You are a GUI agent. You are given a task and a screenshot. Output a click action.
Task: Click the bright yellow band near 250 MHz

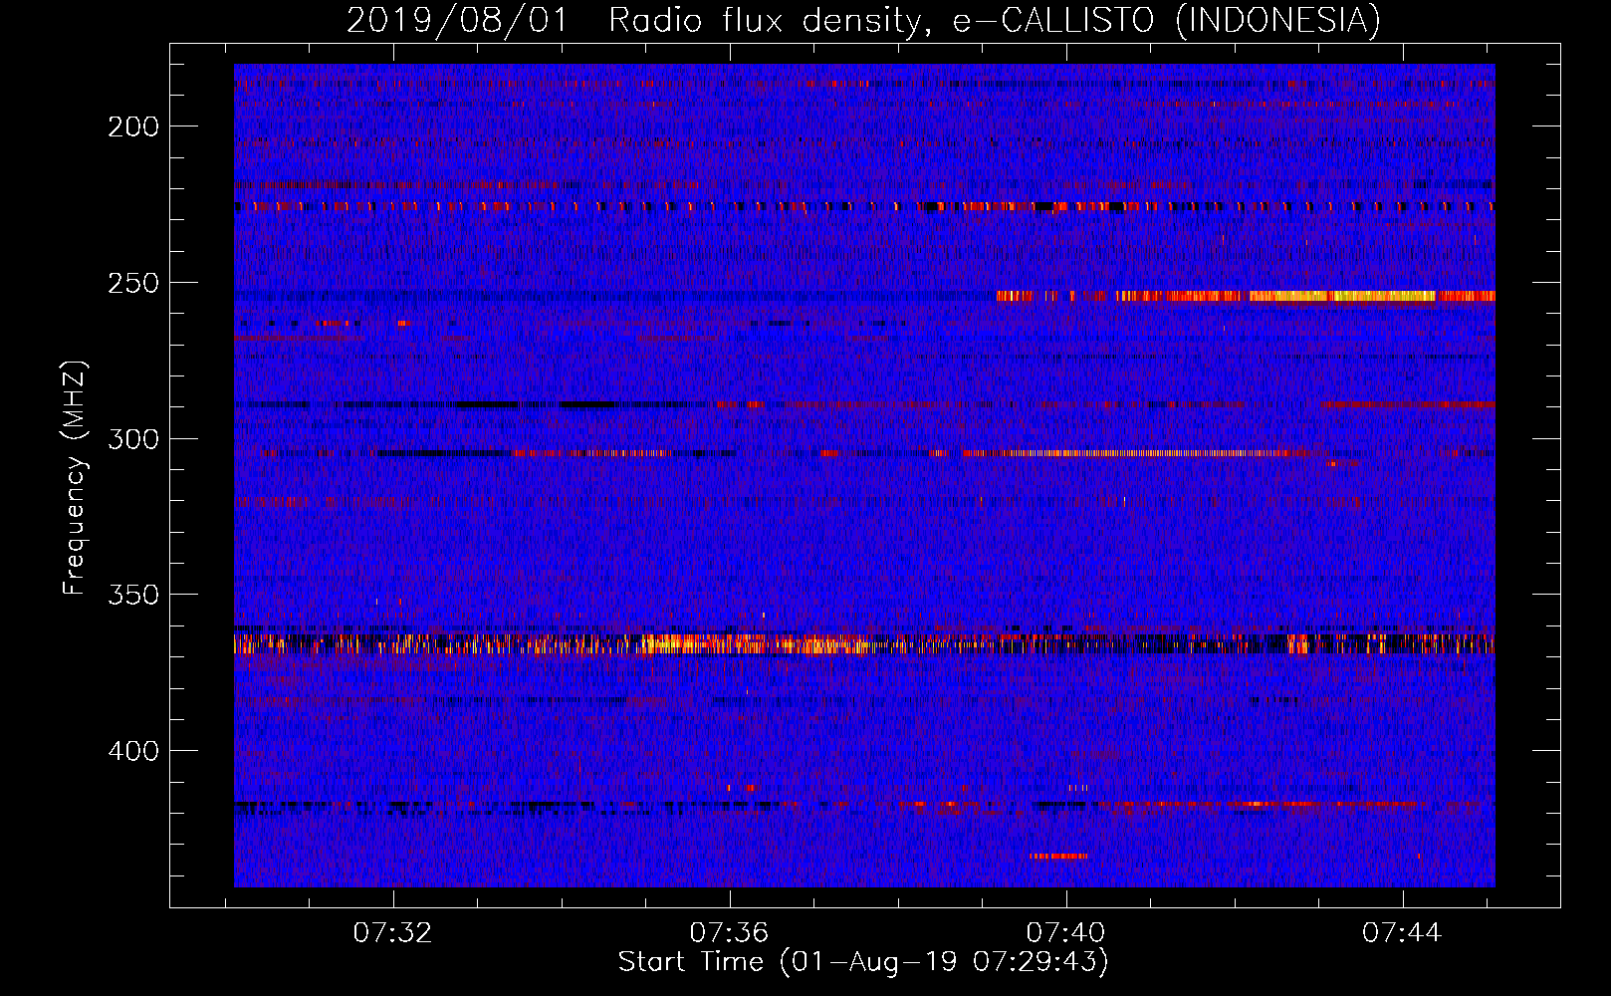tap(1342, 296)
